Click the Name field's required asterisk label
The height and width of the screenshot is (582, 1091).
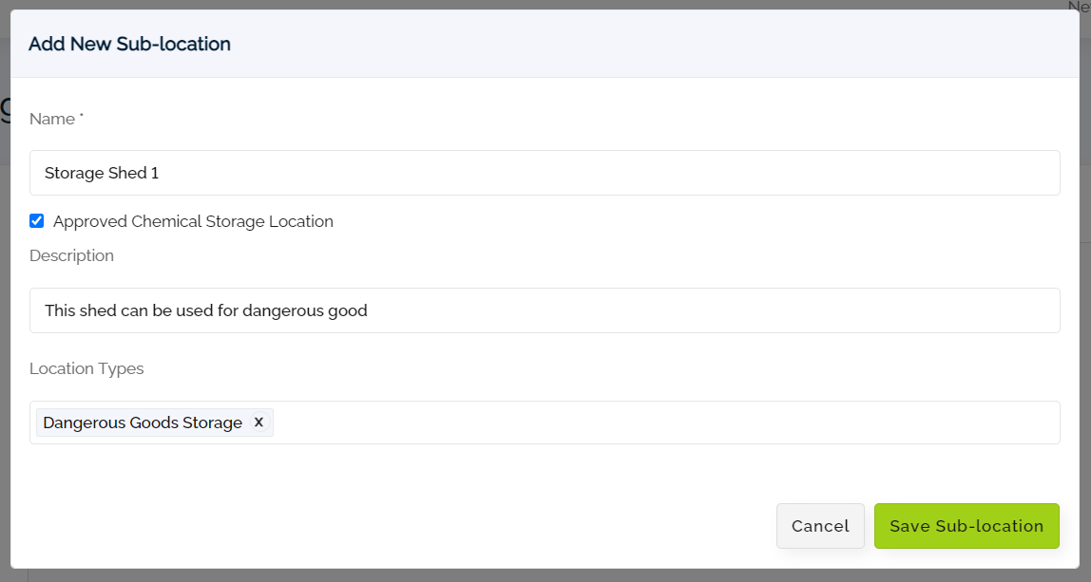tap(54, 117)
